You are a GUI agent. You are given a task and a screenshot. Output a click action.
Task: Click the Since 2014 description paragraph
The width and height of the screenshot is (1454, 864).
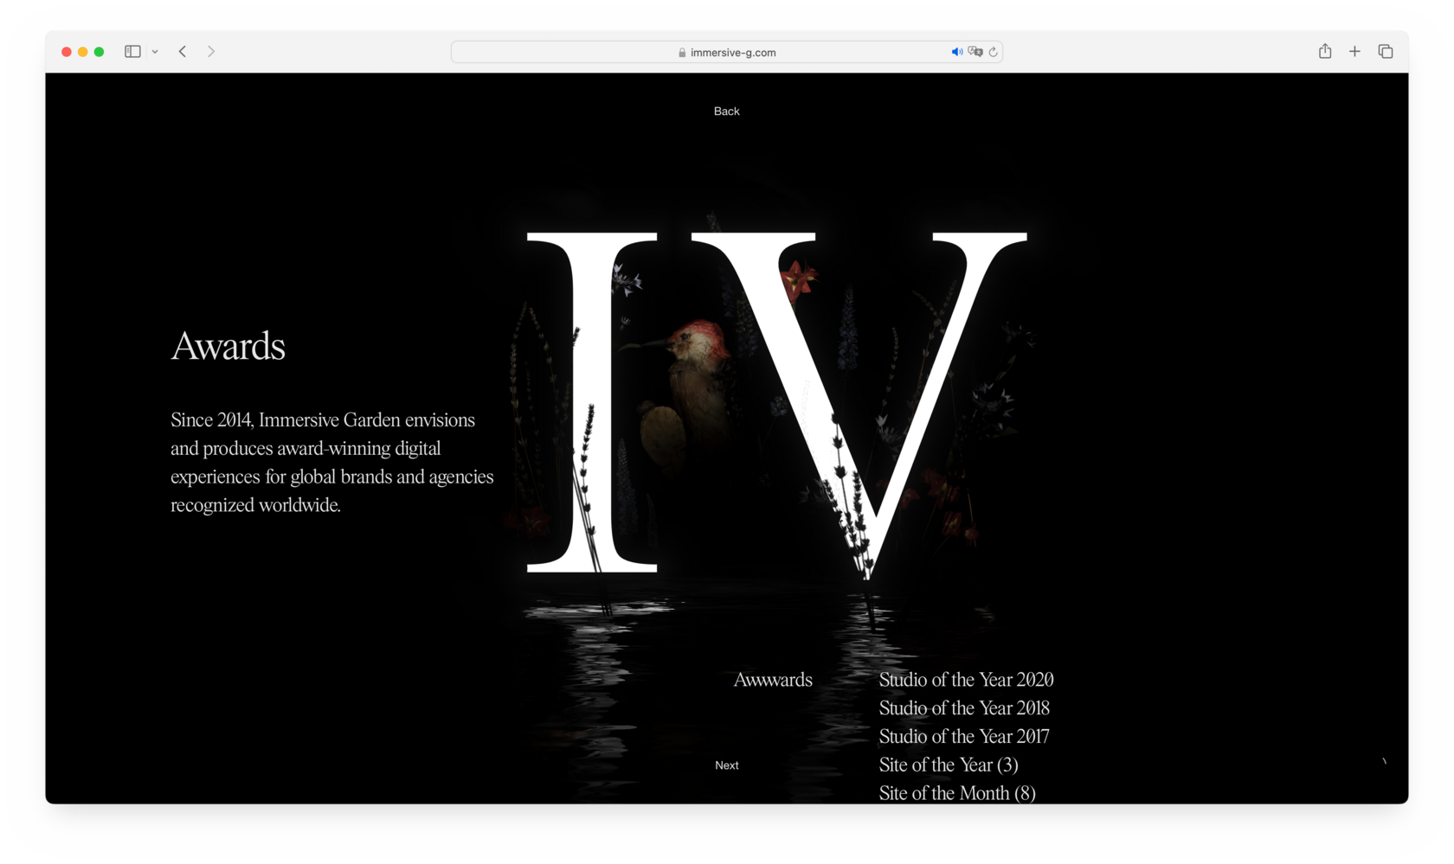coord(332,463)
